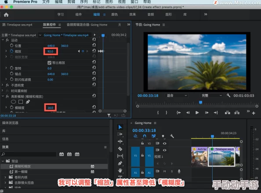Select the Ripple Edit tool
261x193 pixels.
pyautogui.click(x=120, y=142)
